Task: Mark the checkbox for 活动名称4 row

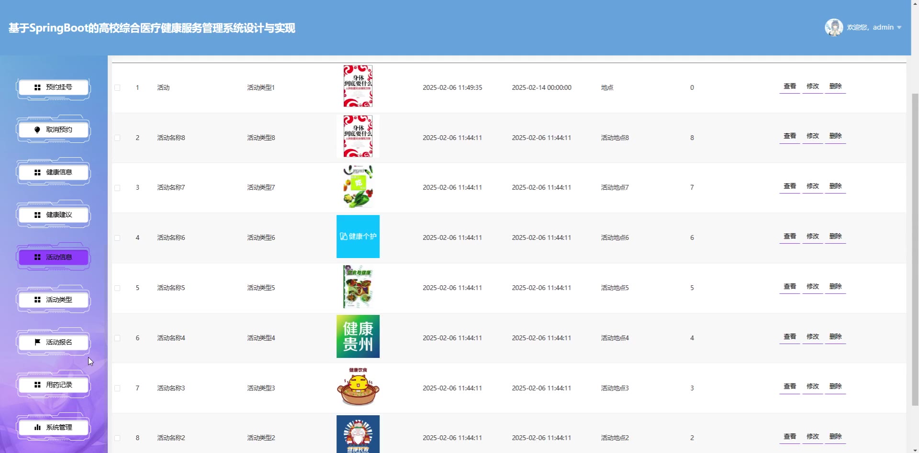Action: click(117, 338)
